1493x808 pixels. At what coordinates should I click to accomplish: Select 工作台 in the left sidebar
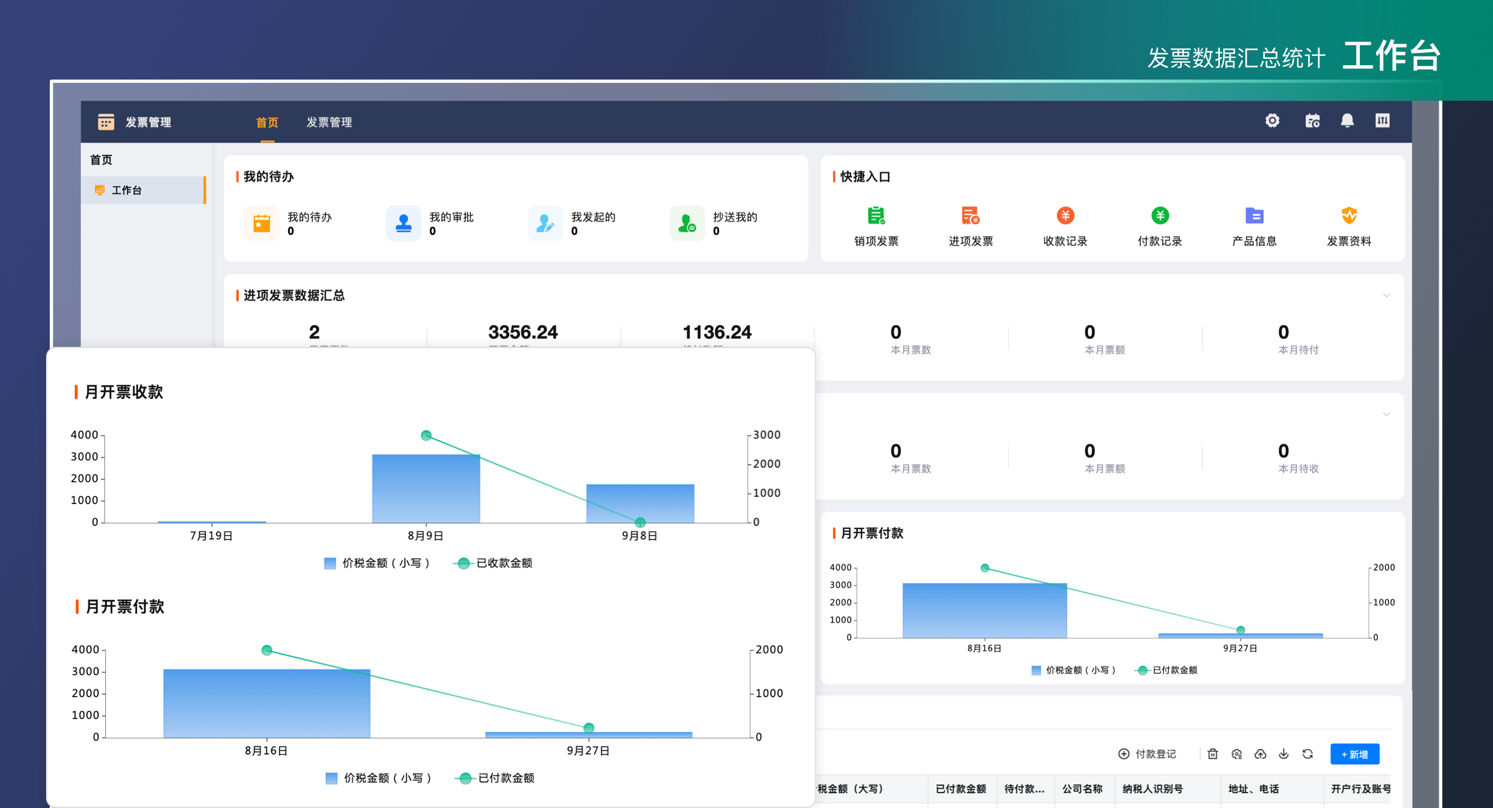coord(127,190)
